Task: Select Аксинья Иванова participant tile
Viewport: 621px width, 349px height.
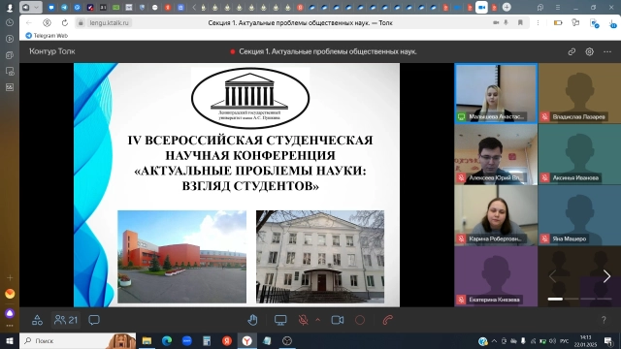Action: pyautogui.click(x=579, y=154)
